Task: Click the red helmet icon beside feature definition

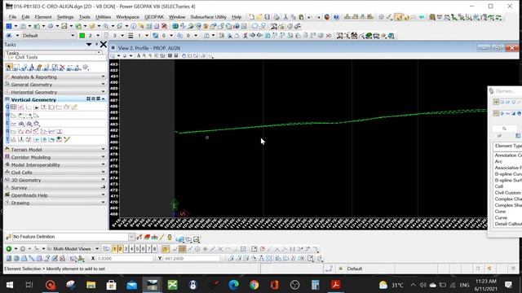Action: tap(147, 237)
